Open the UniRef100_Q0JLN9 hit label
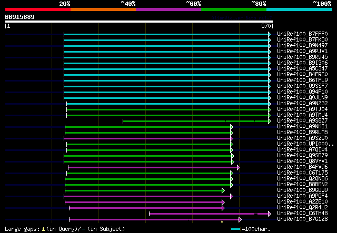Screen dimensions: 337x233 pos(302,98)
